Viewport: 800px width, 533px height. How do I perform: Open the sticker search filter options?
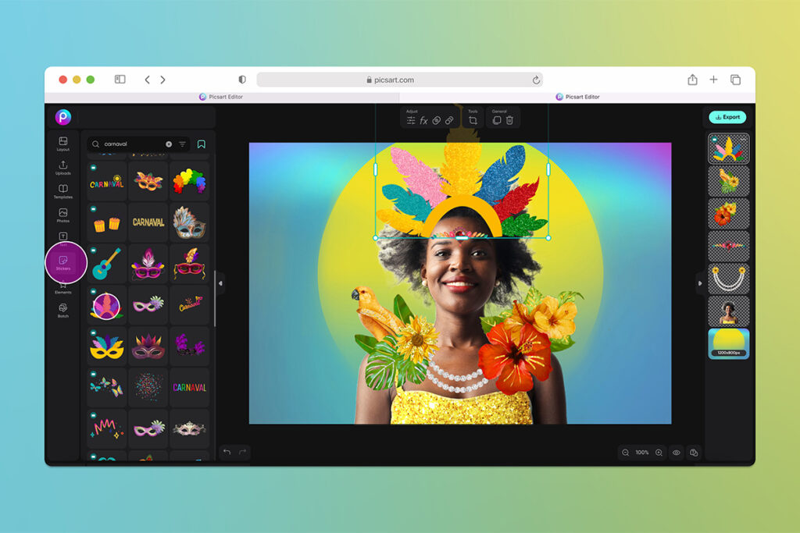(182, 144)
